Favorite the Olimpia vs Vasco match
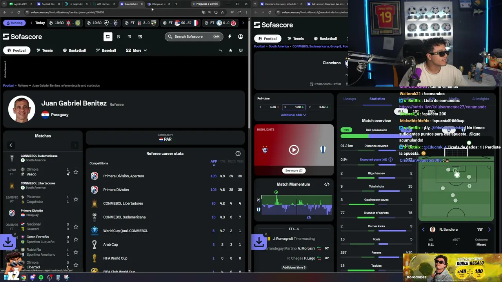Image resolution: width=502 pixels, height=282 pixels. pyautogui.click(x=76, y=172)
